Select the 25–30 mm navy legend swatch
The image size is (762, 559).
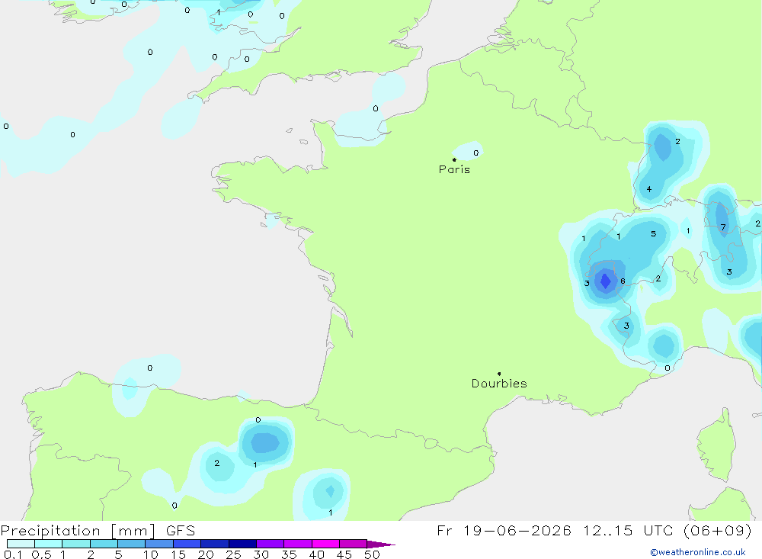(242, 544)
